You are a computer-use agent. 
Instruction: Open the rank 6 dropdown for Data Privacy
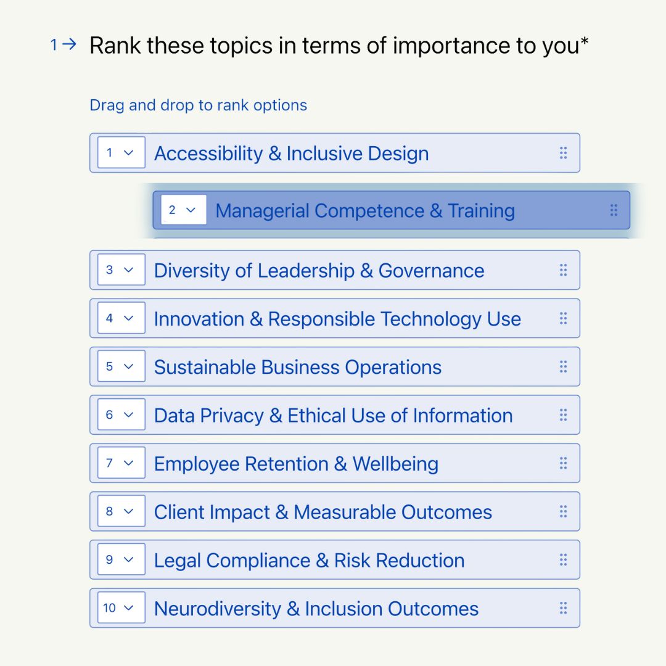click(121, 415)
